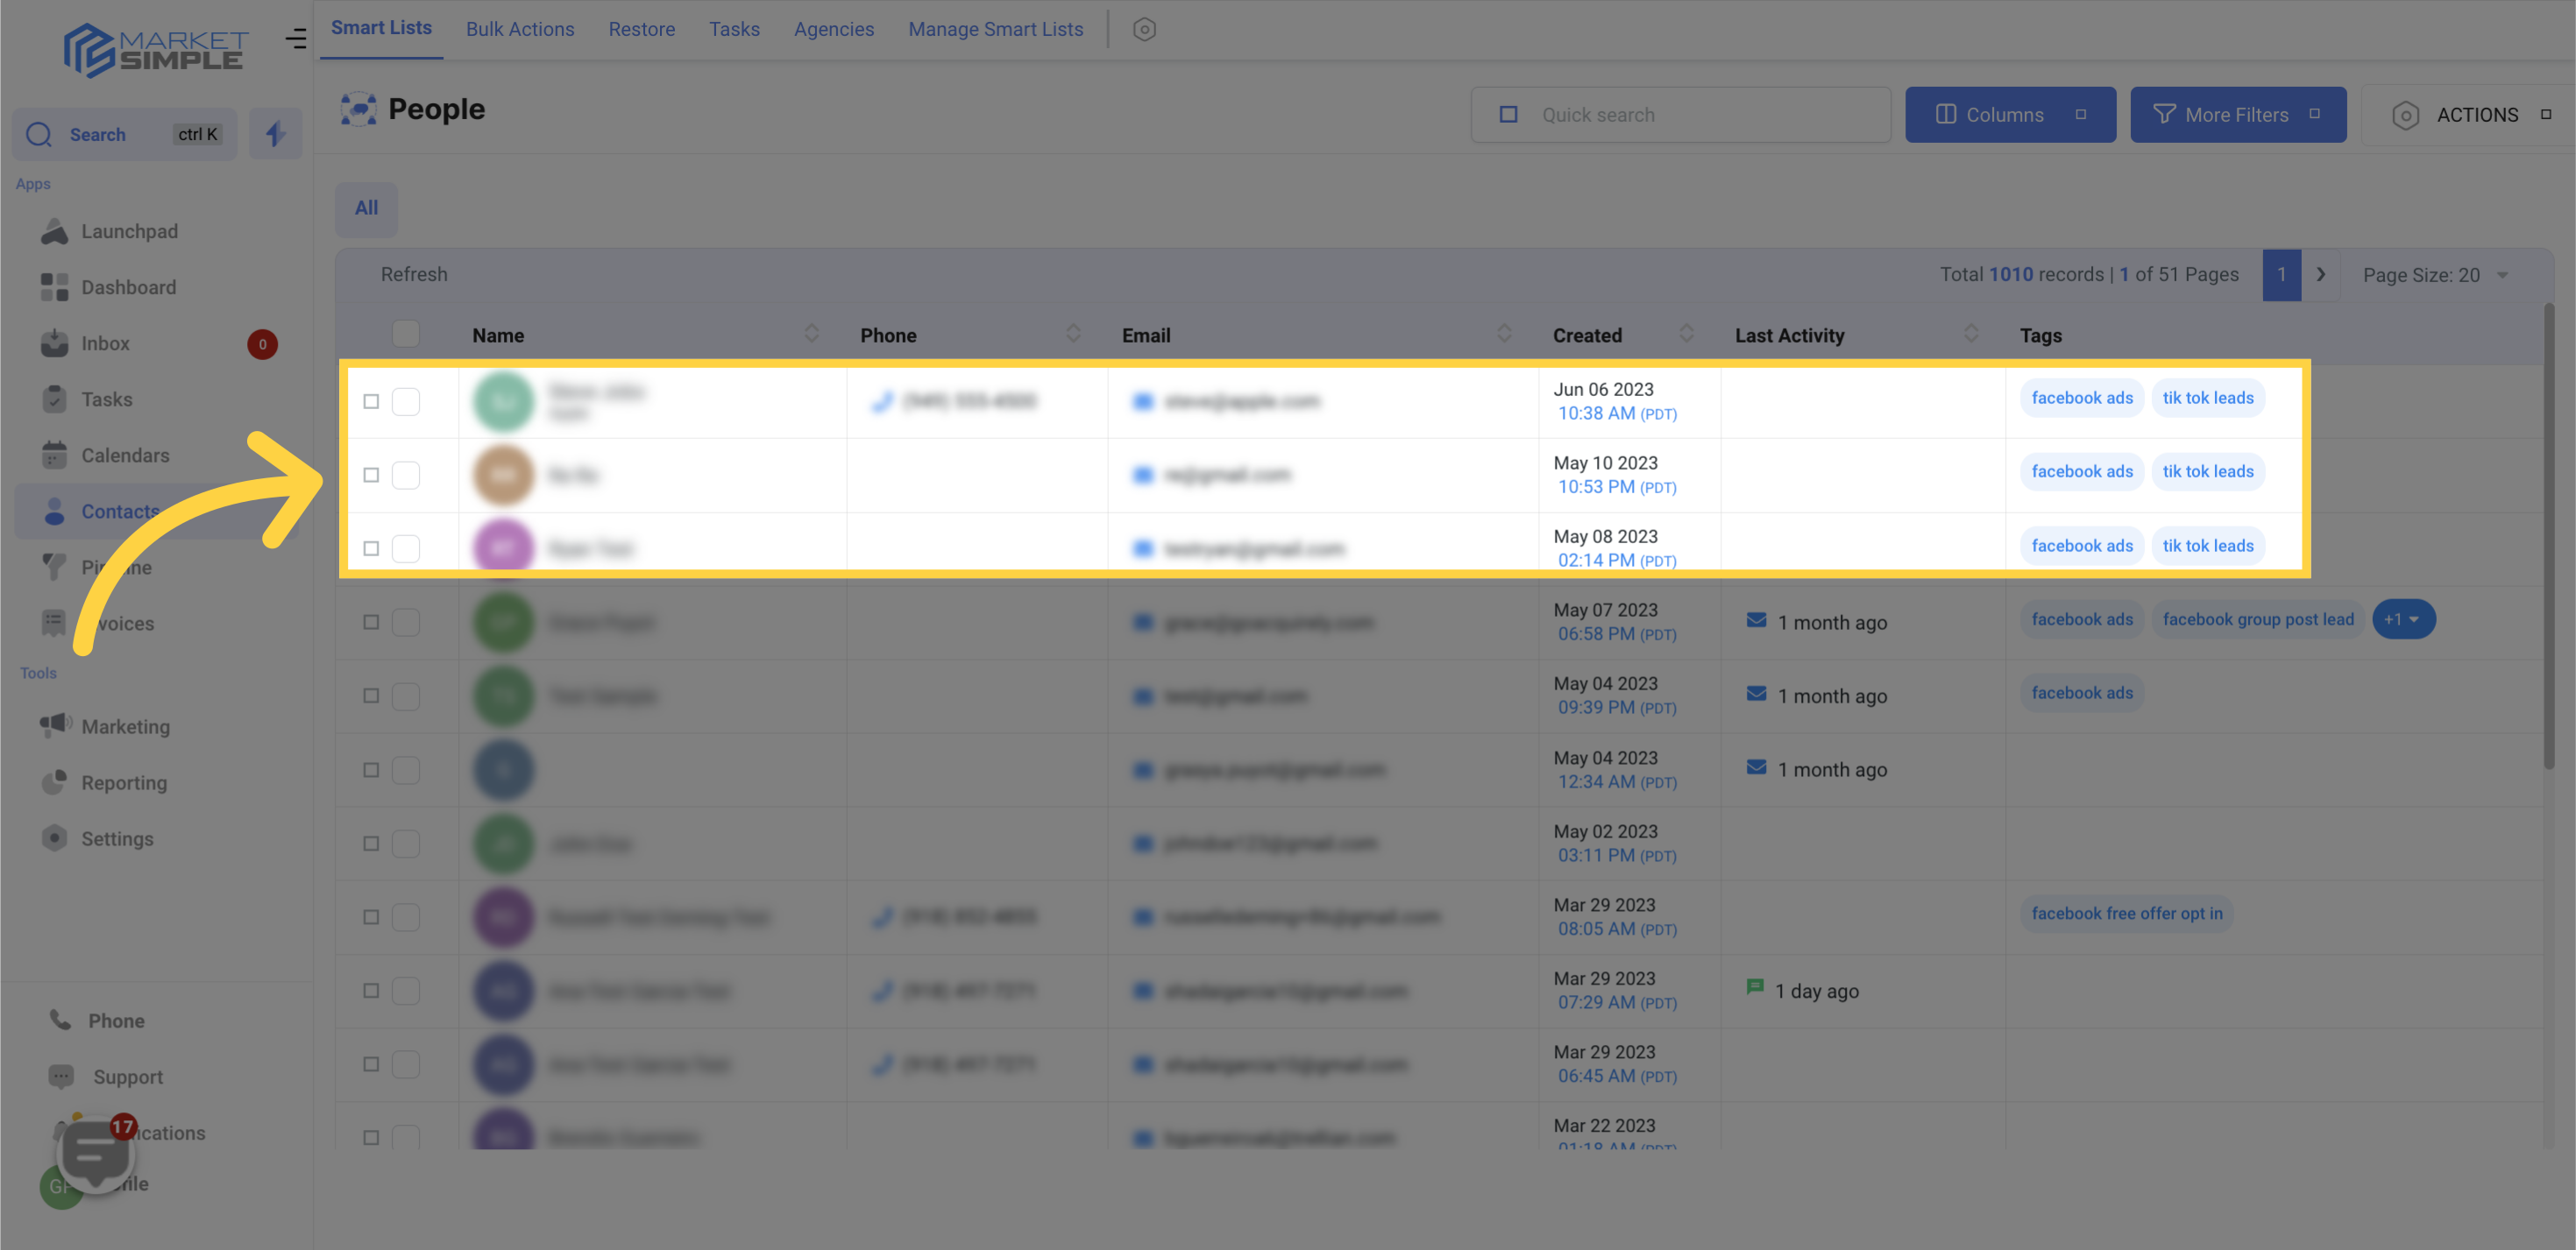
Task: Sort by Phone column arrows
Action: point(1073,334)
